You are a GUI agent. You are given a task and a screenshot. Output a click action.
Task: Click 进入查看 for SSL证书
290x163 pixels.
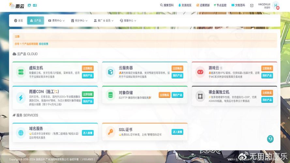pos(177,132)
